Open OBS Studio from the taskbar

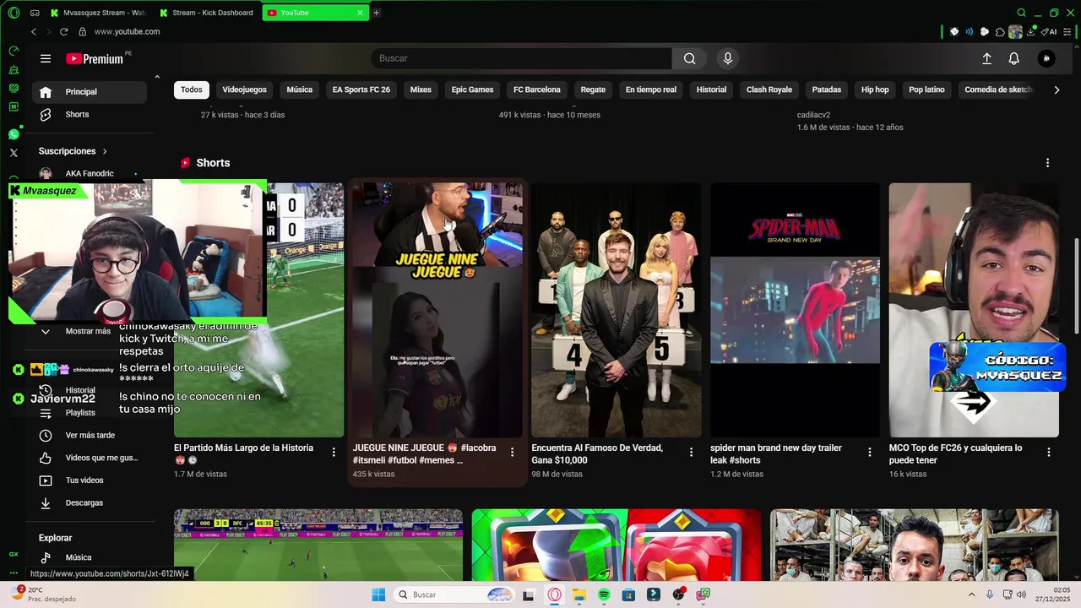(678, 594)
